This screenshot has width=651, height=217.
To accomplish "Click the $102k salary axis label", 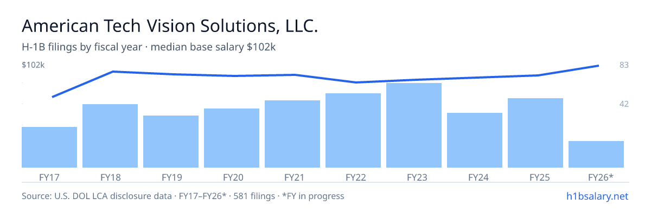I will pyautogui.click(x=33, y=65).
